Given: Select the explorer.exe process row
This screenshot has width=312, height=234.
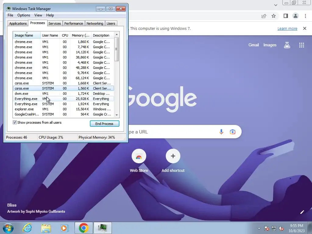Looking at the screenshot, I should click(x=63, y=109).
